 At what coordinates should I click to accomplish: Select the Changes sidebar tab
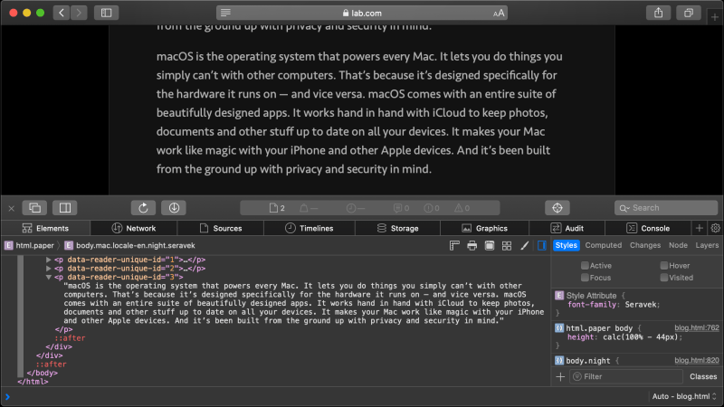645,245
